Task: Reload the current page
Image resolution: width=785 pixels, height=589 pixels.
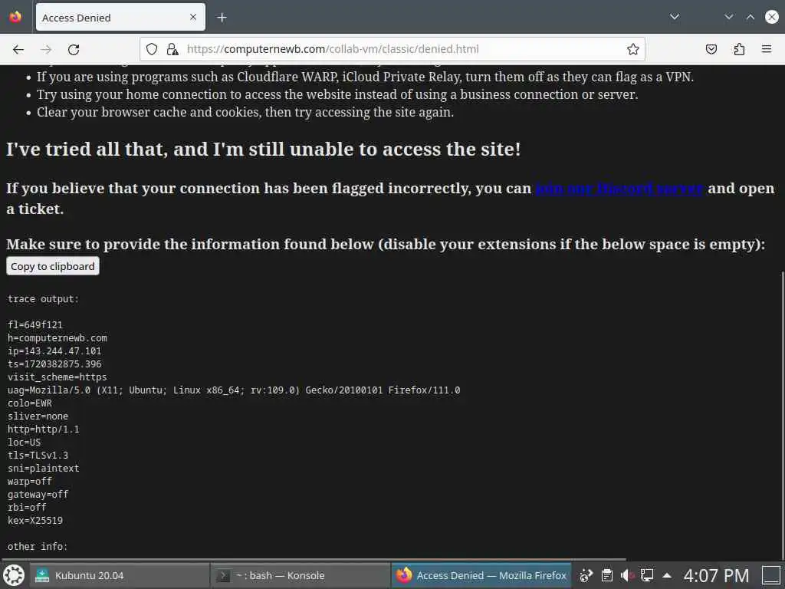Action: (x=74, y=49)
